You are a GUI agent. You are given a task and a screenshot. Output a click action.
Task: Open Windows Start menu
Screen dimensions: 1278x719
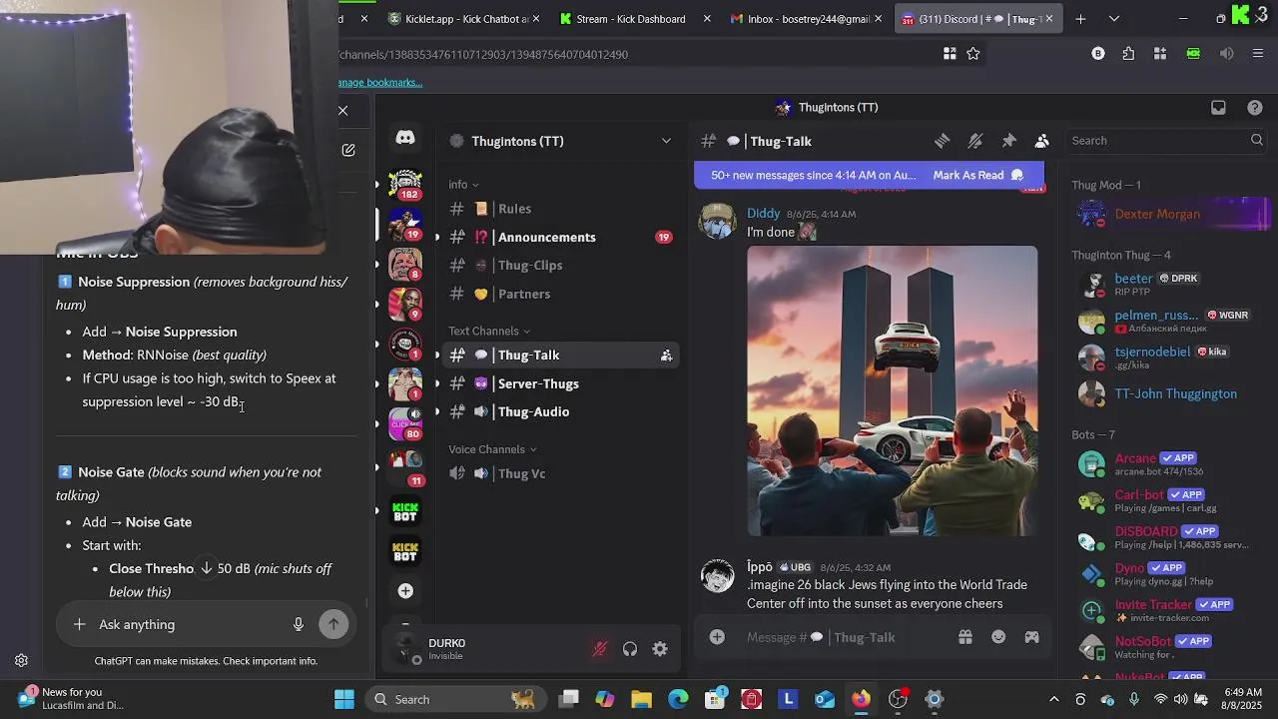[x=344, y=699]
